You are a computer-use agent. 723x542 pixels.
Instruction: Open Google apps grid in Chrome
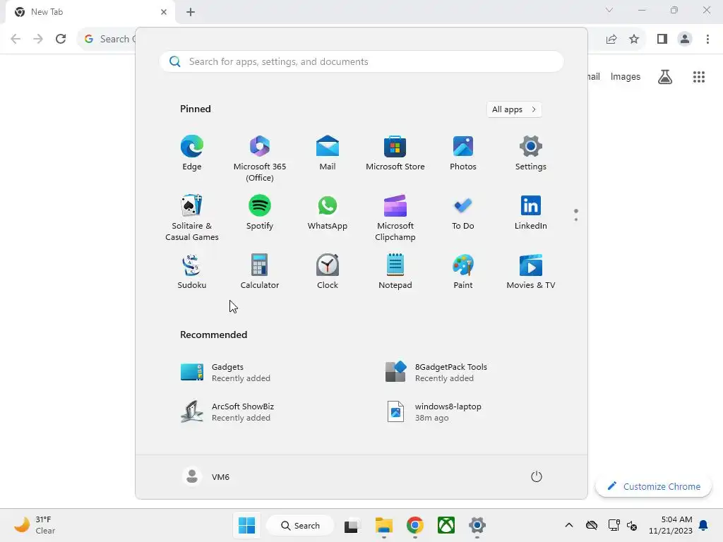click(x=699, y=77)
